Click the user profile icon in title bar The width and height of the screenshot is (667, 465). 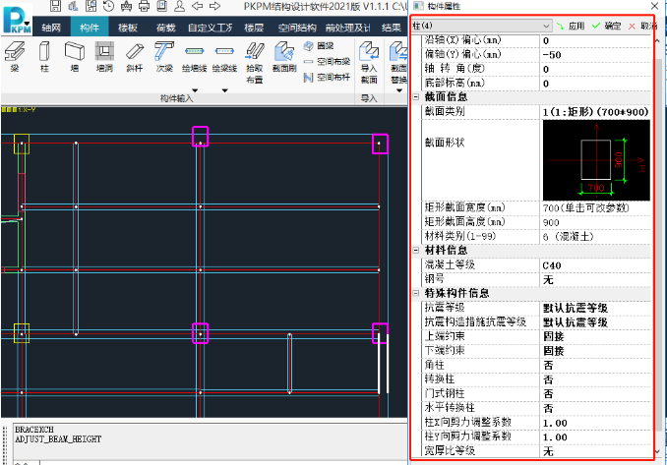coord(180,6)
